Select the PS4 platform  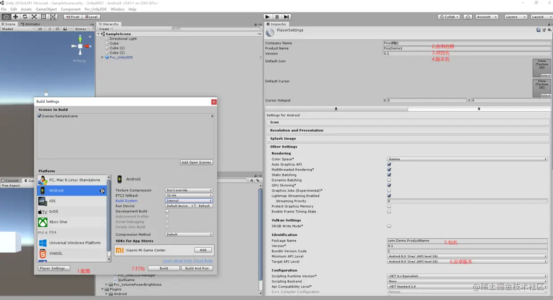tap(72, 233)
